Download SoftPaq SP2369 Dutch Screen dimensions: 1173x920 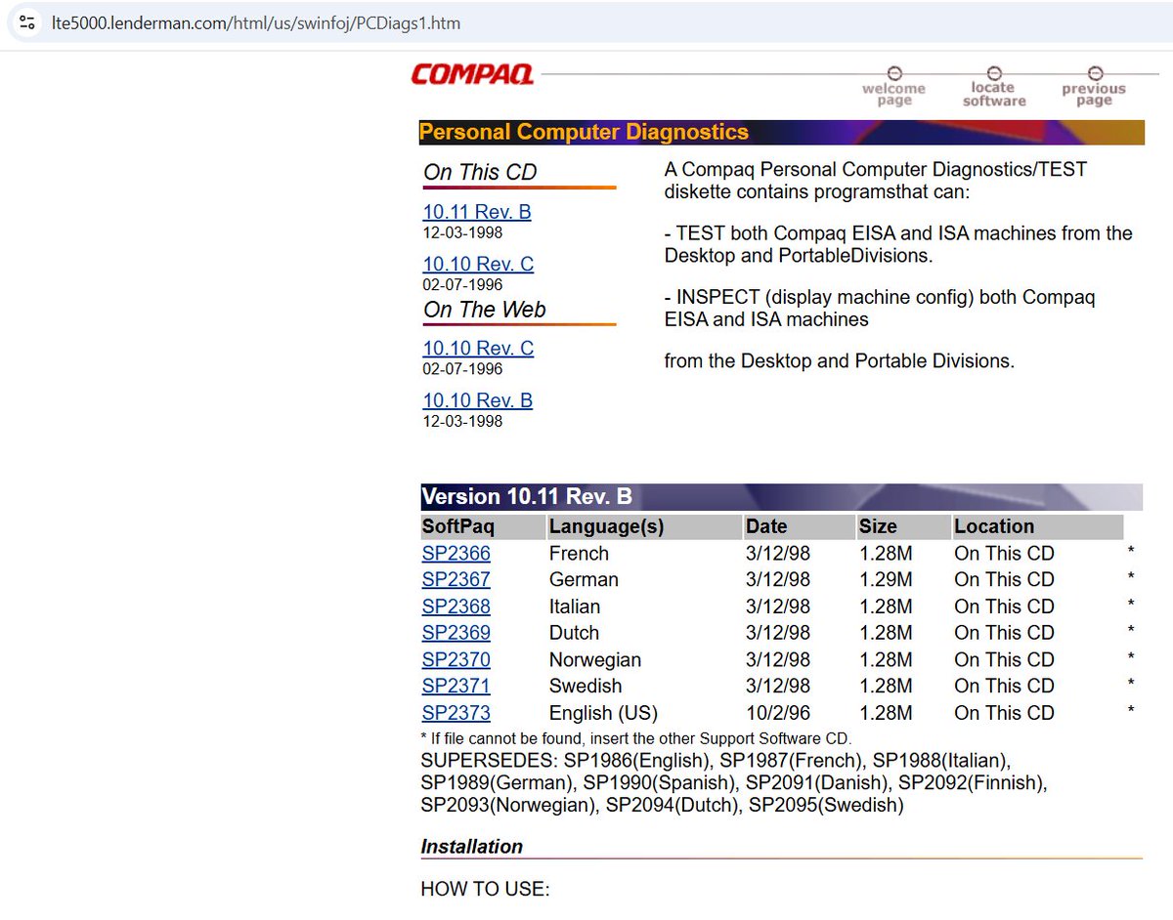(456, 633)
